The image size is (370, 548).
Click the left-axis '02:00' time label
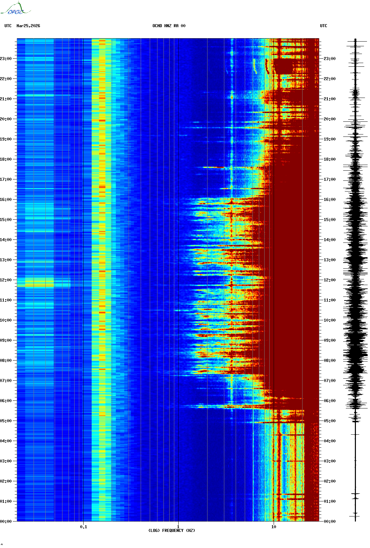pos(6,481)
